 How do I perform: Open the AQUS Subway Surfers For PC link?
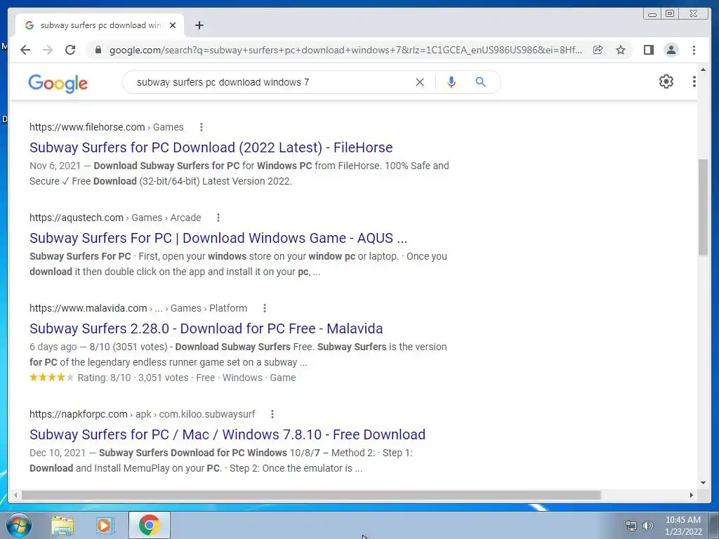click(218, 238)
